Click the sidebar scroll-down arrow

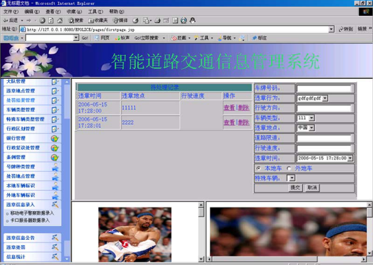point(67,259)
